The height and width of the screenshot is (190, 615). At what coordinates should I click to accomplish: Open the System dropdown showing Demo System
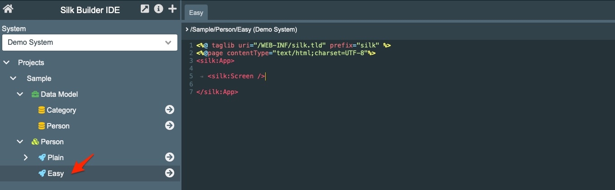click(89, 43)
